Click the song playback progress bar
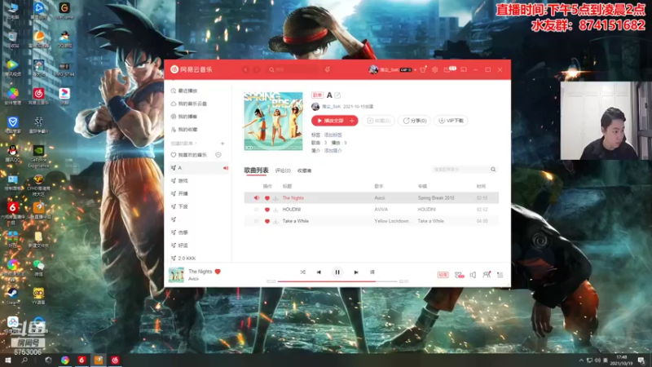This screenshot has height=367, width=652. [x=337, y=281]
